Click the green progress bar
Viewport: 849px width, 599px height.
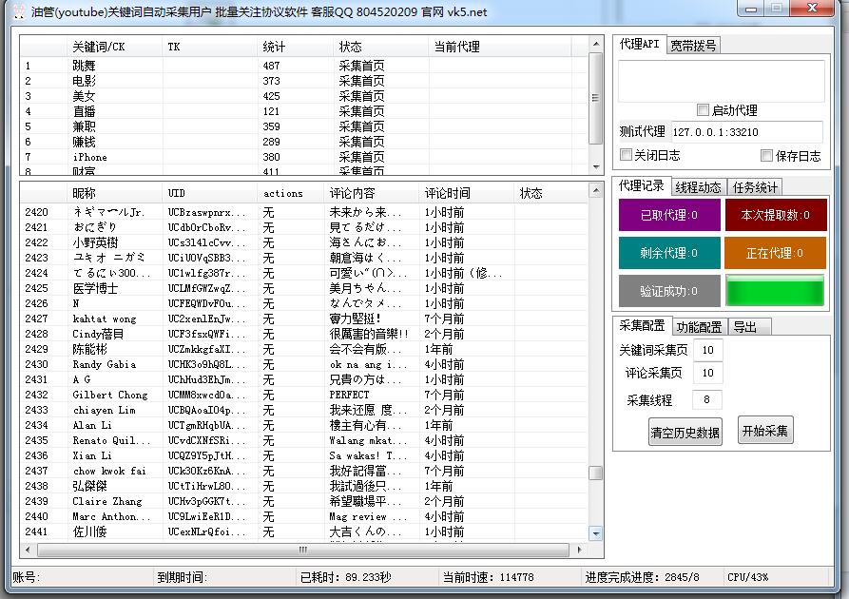[x=775, y=291]
